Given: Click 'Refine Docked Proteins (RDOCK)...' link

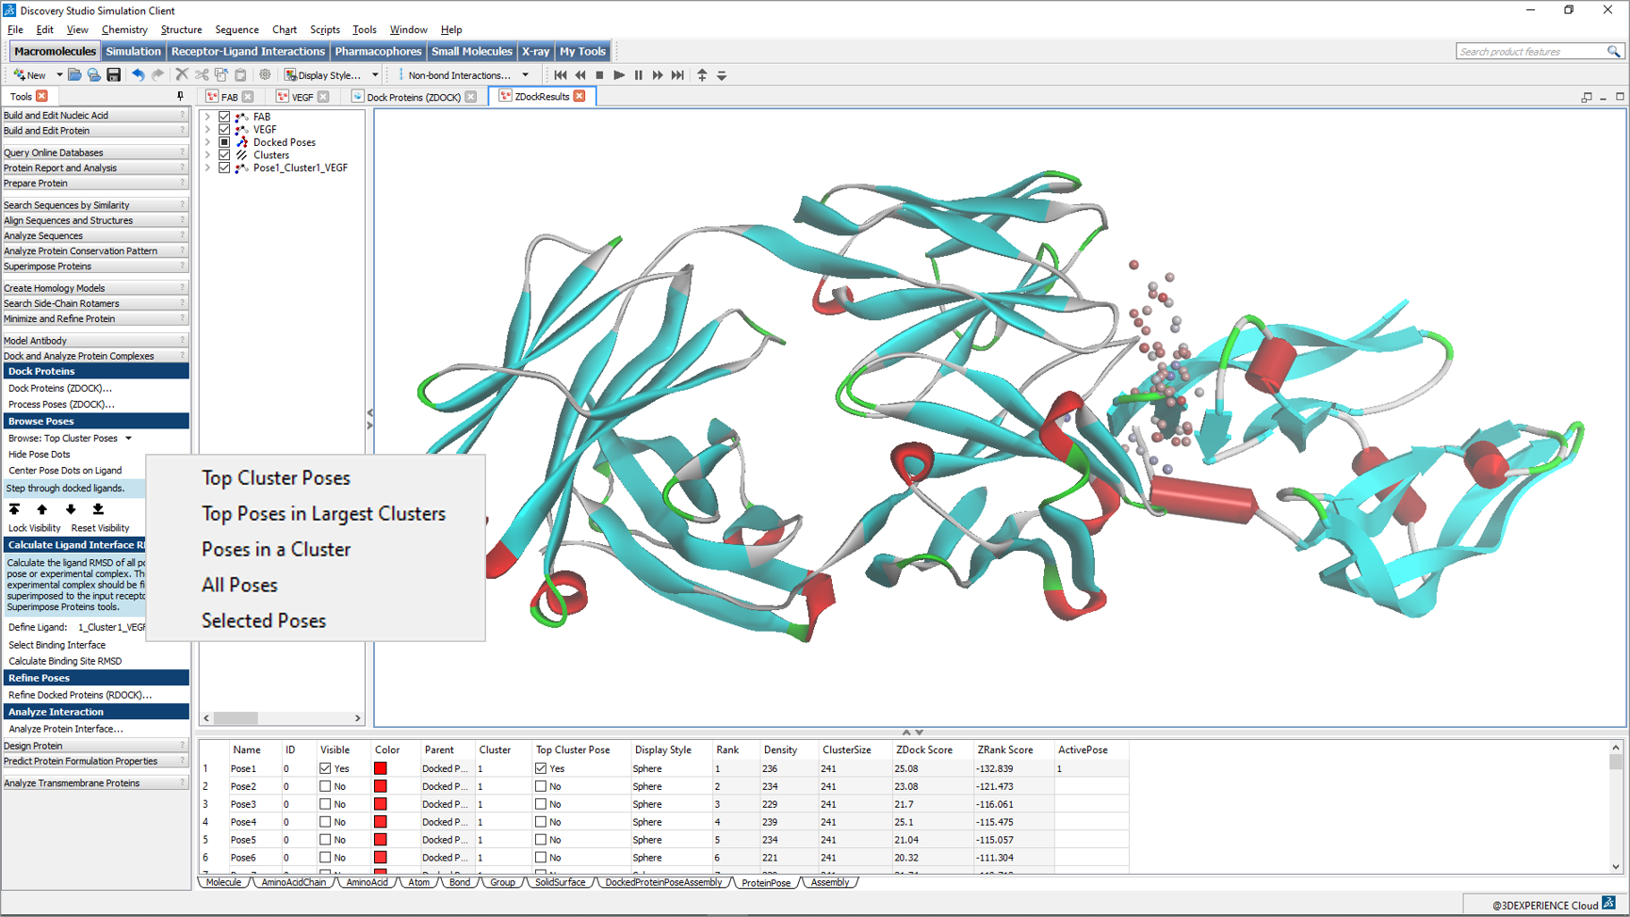Looking at the screenshot, I should [x=80, y=695].
